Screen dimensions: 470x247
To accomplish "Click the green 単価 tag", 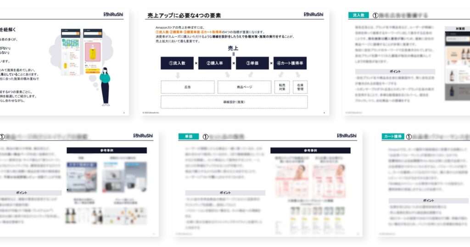I will [191, 136].
